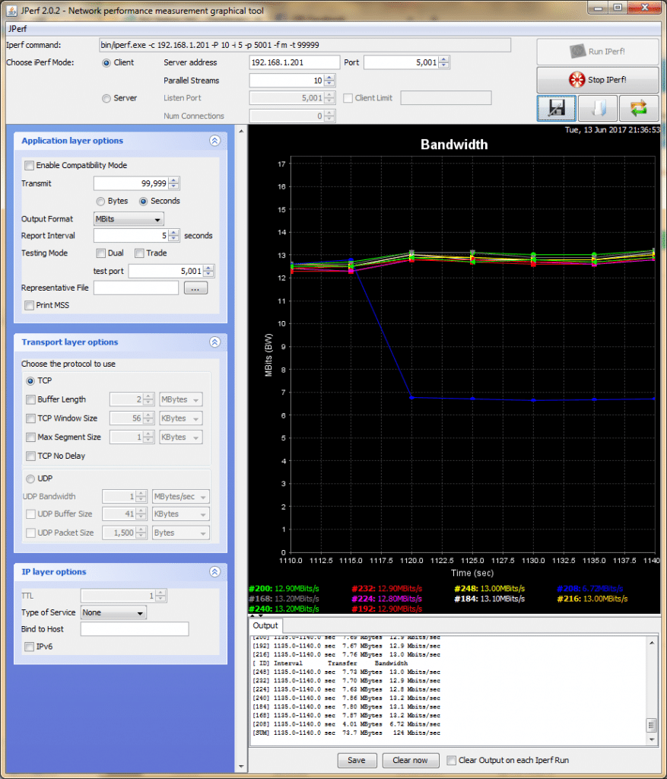Collapse the IP layer options panel
667x779 pixels.
pos(215,571)
